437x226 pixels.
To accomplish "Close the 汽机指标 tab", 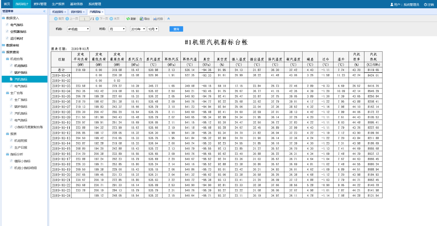I will click(102, 12).
